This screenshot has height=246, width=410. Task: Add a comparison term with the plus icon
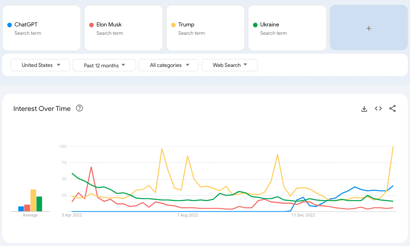click(x=369, y=28)
